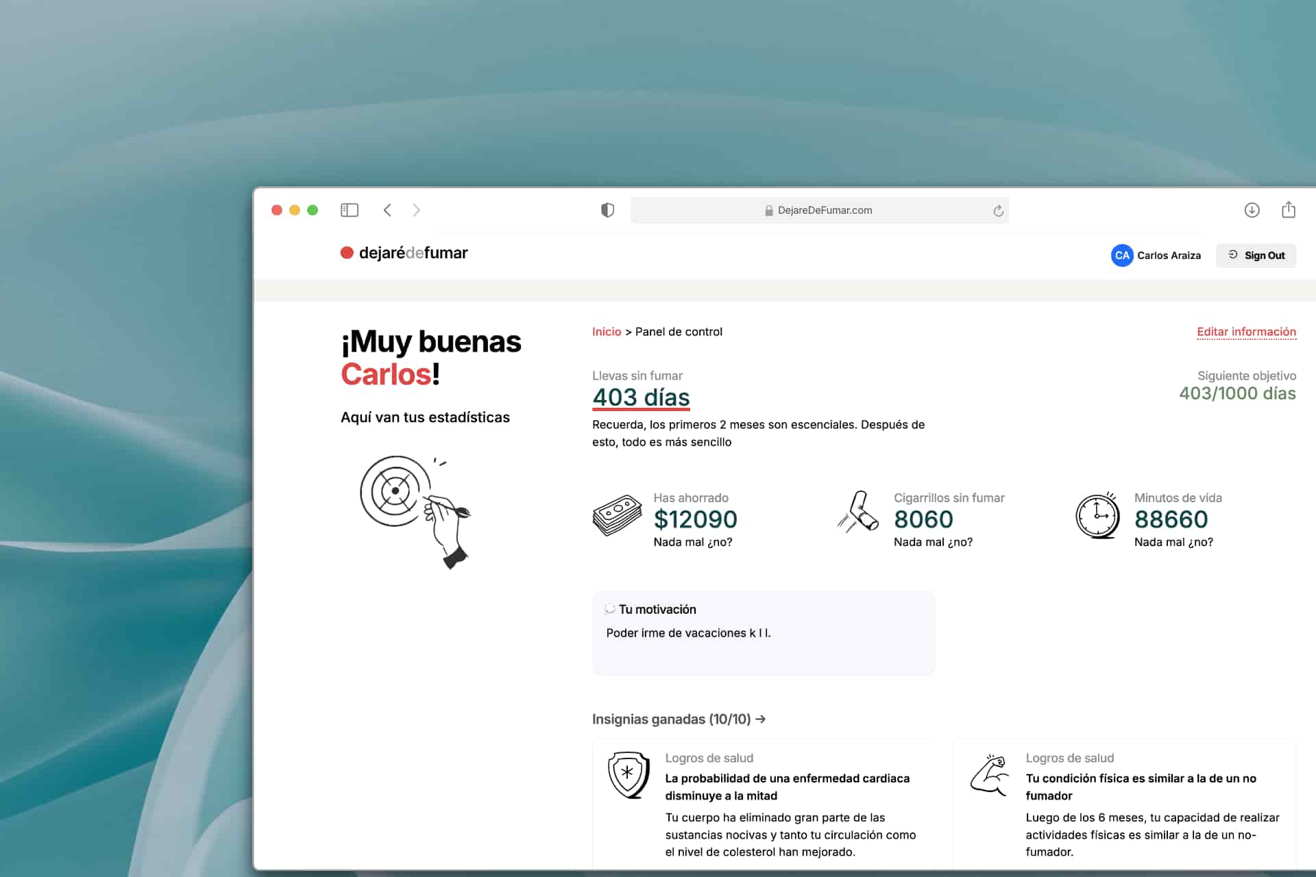
Task: Open Editar información link
Action: click(x=1246, y=332)
